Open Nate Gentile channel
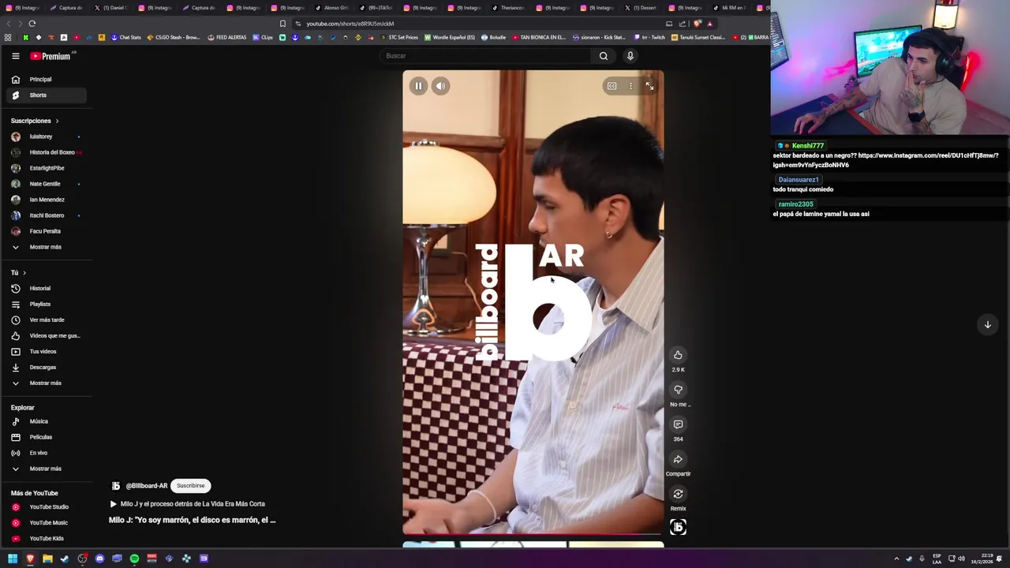This screenshot has width=1010, height=568. point(47,184)
